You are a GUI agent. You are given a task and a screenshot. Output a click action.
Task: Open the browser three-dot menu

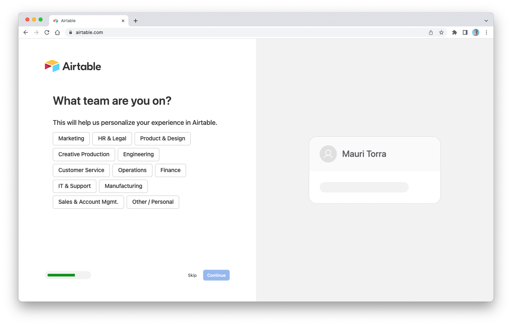click(x=486, y=32)
